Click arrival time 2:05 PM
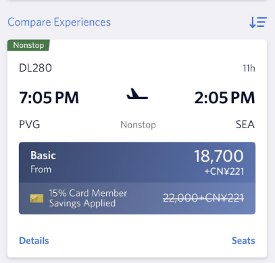 (224, 98)
